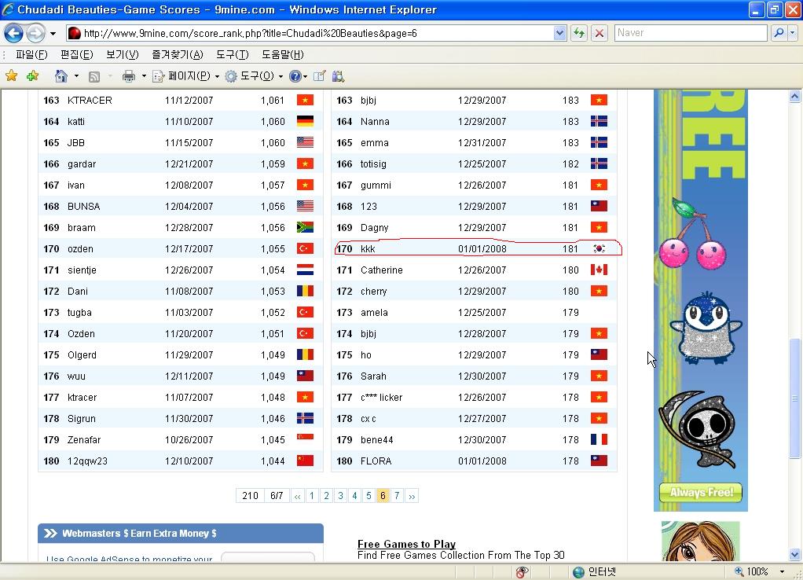Open Favorites Center with the star icon
This screenshot has width=803, height=580.
12,76
